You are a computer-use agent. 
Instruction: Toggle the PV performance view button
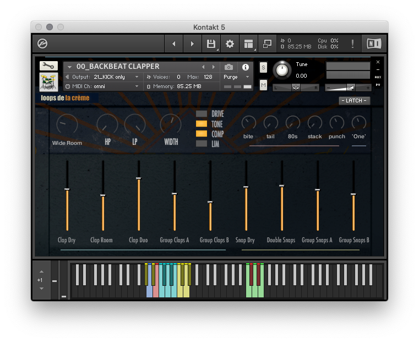(x=378, y=85)
